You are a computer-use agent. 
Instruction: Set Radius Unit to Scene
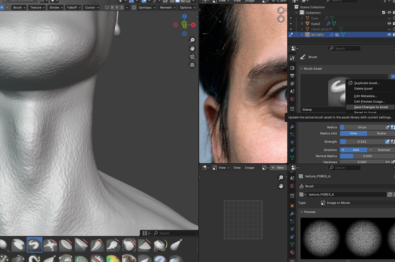click(x=381, y=133)
